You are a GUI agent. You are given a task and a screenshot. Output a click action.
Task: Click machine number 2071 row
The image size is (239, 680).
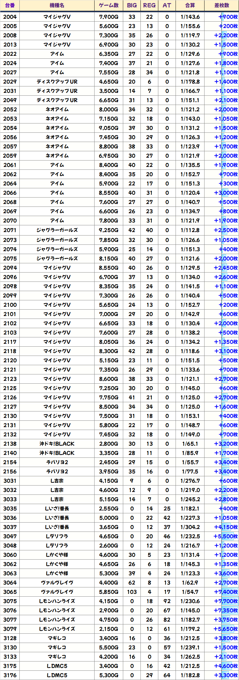click(10, 230)
